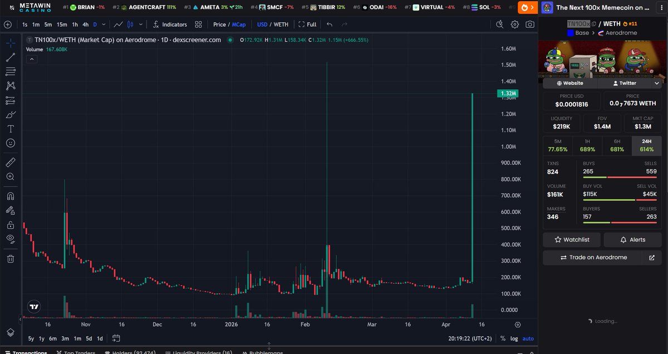The width and height of the screenshot is (668, 354).
Task: Open the token Website link
Action: (570, 83)
